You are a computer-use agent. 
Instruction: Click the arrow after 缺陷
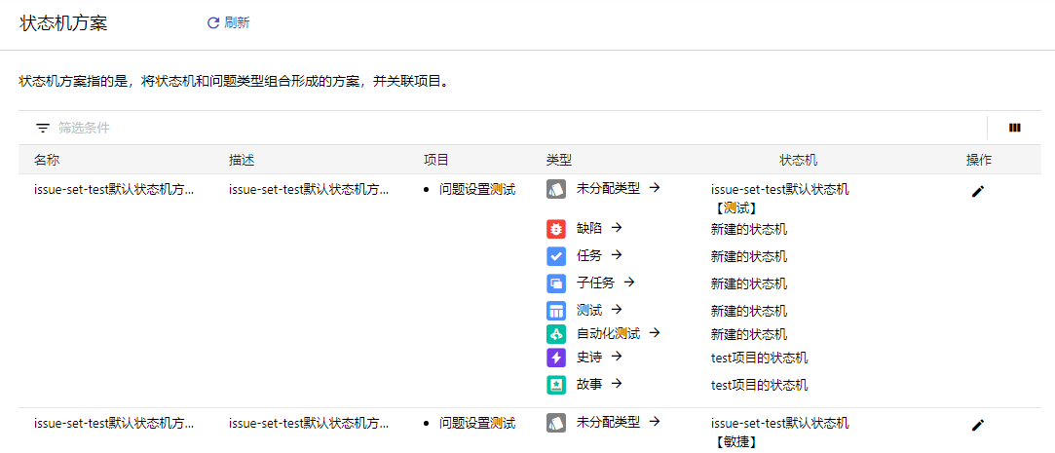pos(617,228)
